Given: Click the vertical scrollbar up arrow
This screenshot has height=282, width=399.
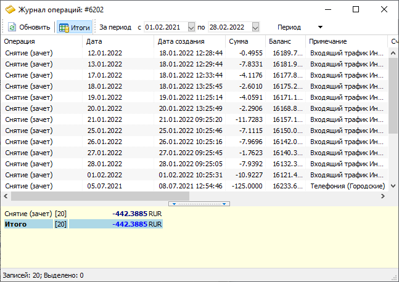Looking at the screenshot, I should point(393,53).
